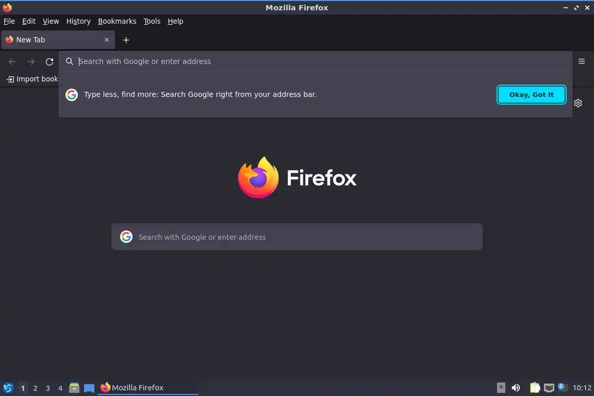Open the Bookmarks menu
The width and height of the screenshot is (594, 396).
pyautogui.click(x=117, y=21)
